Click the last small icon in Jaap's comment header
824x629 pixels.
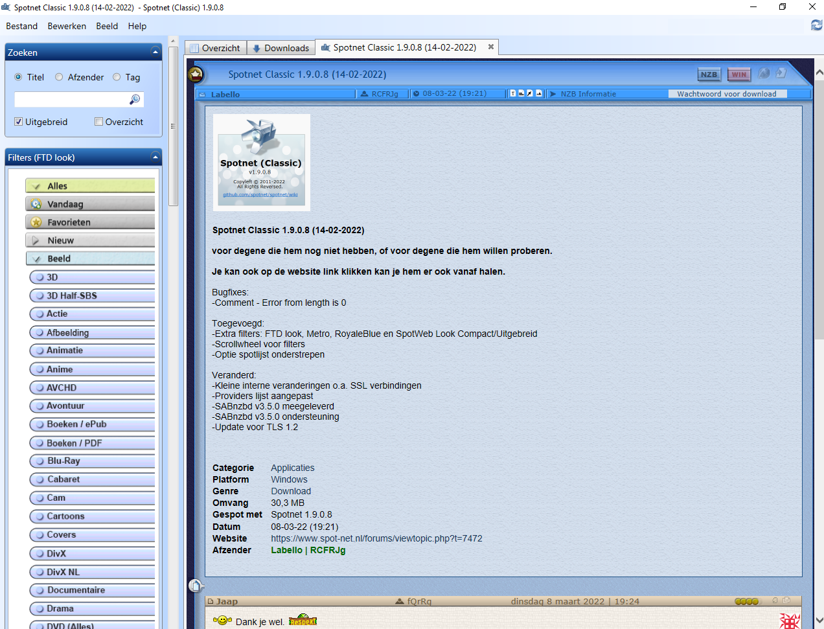coord(787,600)
